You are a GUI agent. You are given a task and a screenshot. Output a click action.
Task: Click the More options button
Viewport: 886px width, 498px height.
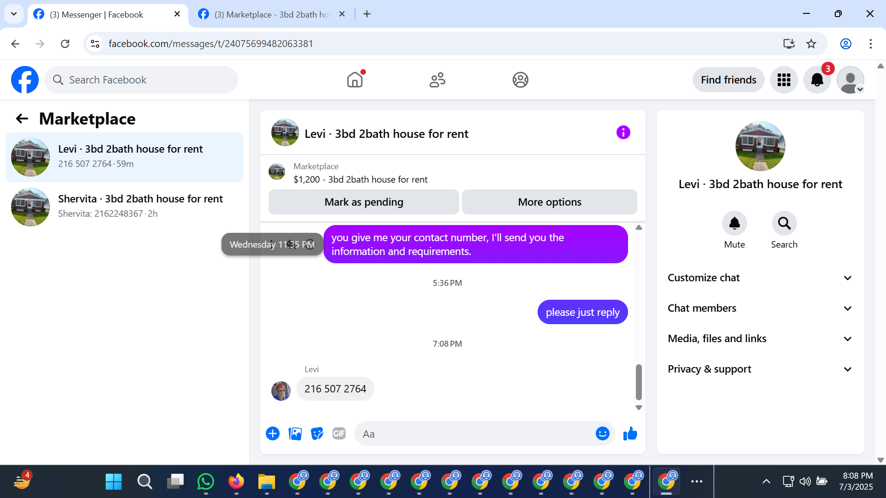click(x=549, y=202)
